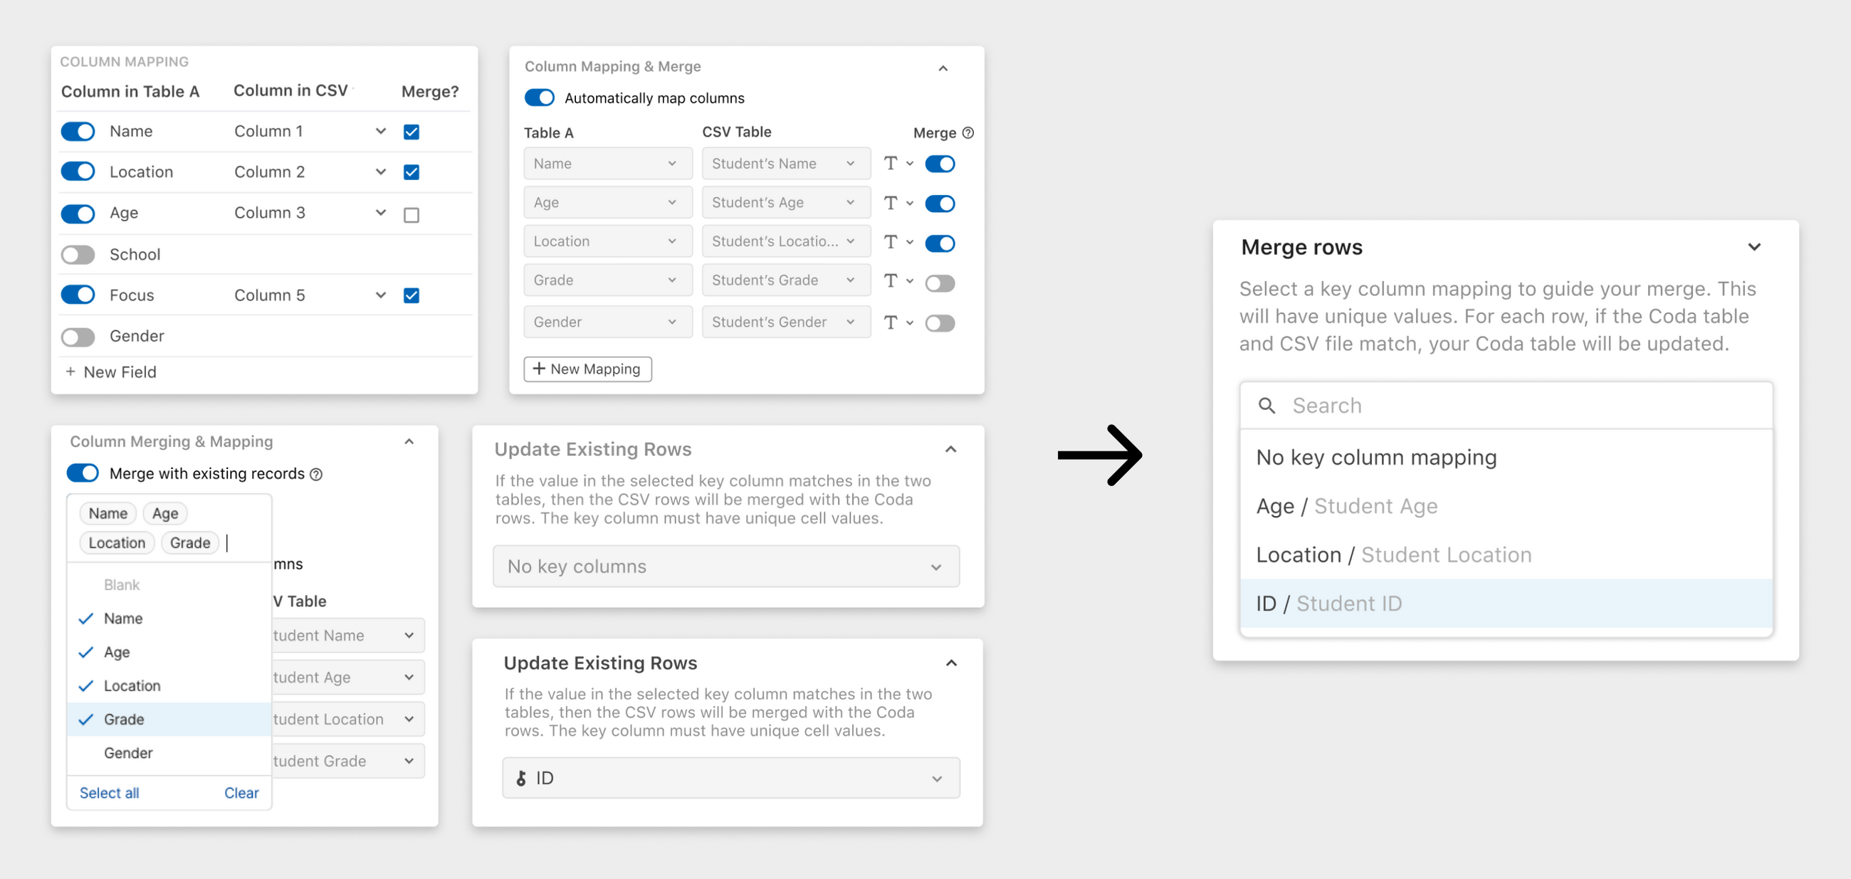Click the text type icon in Gender row

click(891, 322)
